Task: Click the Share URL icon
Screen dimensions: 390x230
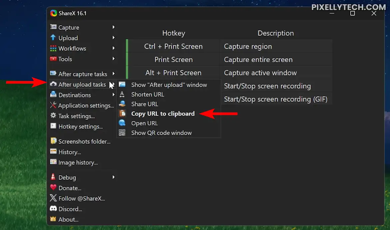Action: coord(122,104)
